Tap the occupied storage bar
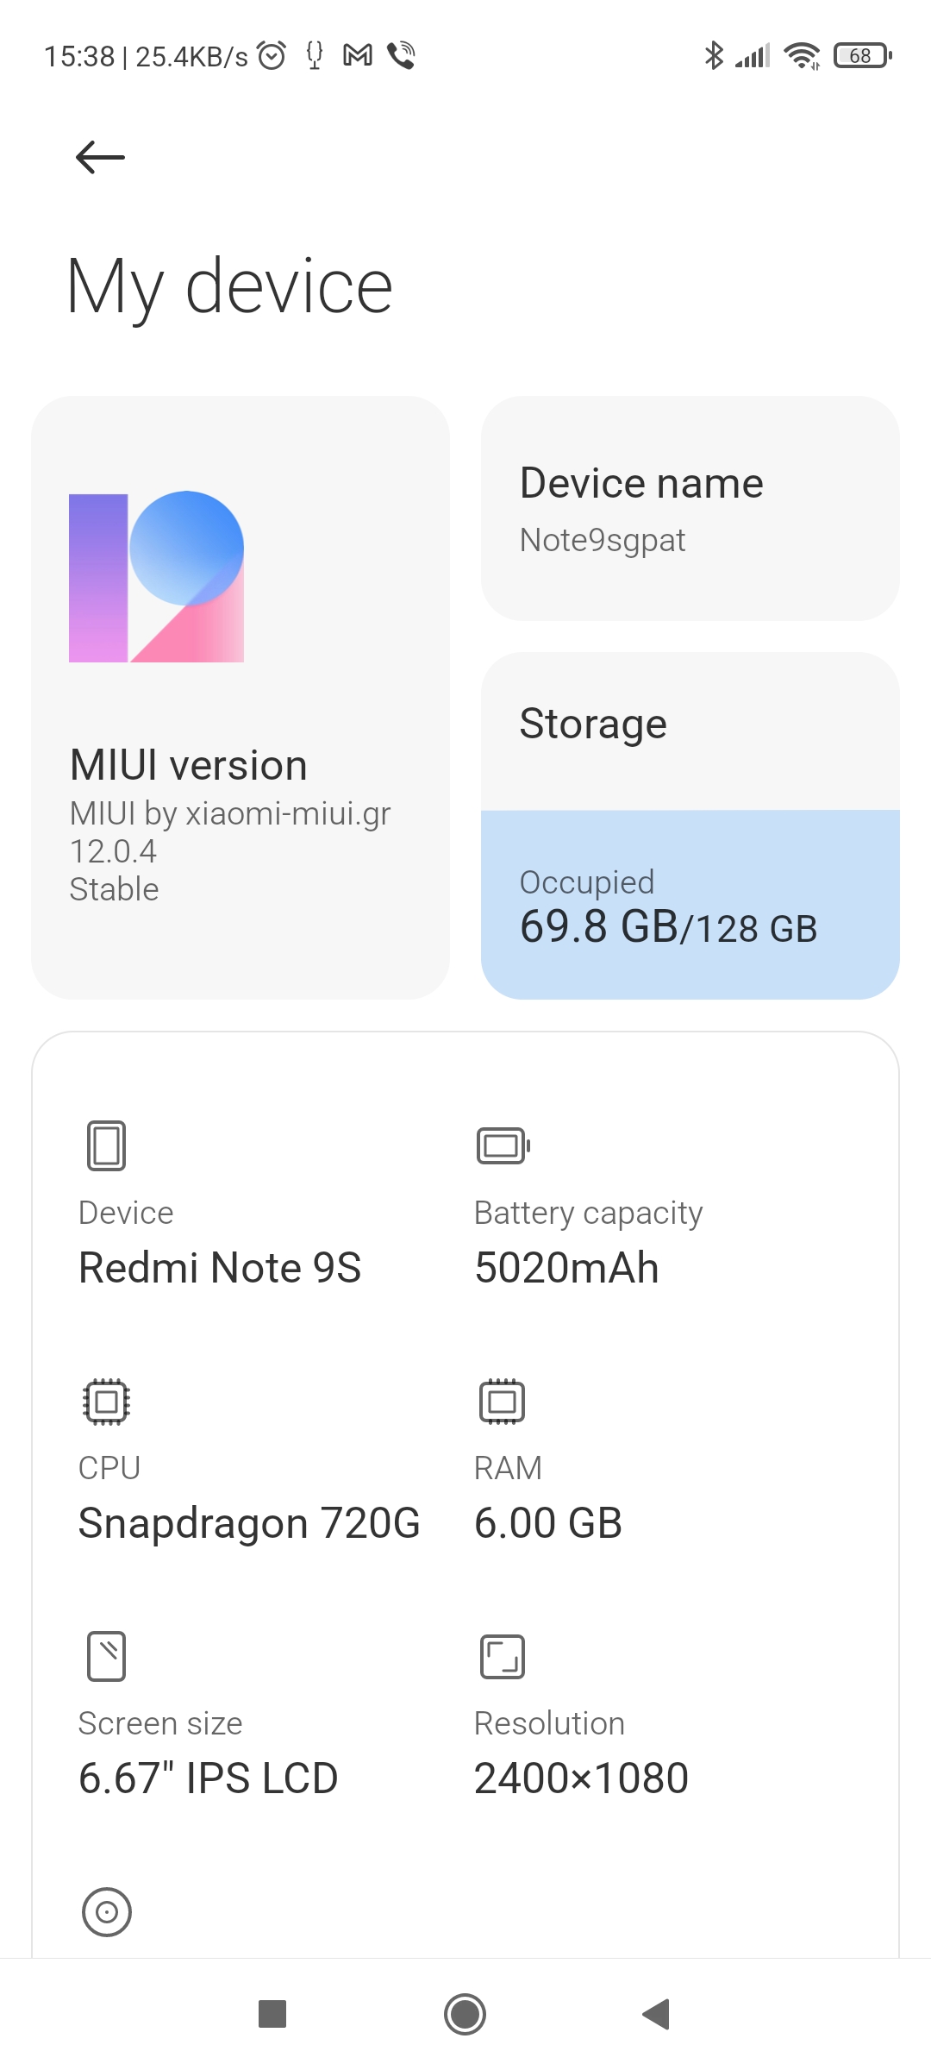Viewport: 931px width, 2070px height. click(690, 904)
